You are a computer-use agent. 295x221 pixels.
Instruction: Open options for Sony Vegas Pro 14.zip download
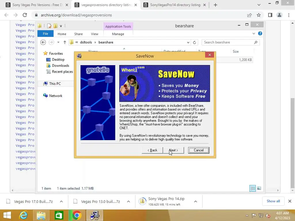click(196, 201)
